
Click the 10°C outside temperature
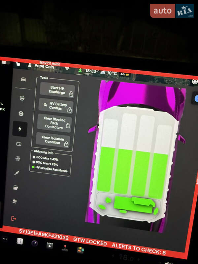[112, 73]
